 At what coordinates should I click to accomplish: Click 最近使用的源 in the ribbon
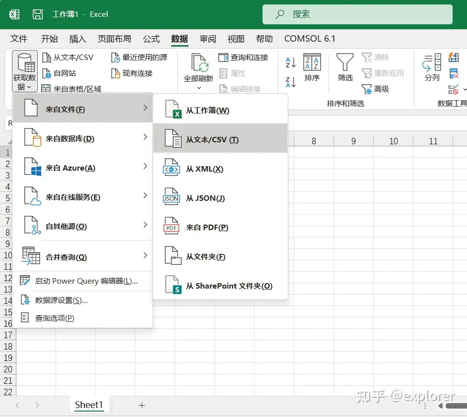[139, 57]
